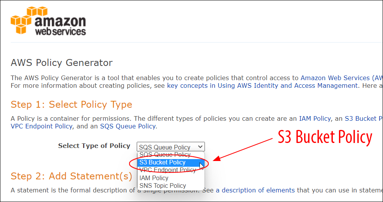This screenshot has width=383, height=202.
Task: Click the 'Select Type of Policy' label
Action: pos(94,146)
